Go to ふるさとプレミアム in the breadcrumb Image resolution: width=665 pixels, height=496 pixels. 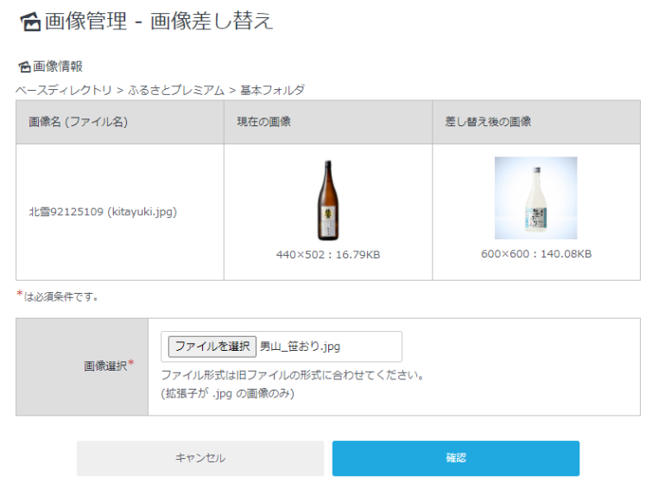pos(176,90)
